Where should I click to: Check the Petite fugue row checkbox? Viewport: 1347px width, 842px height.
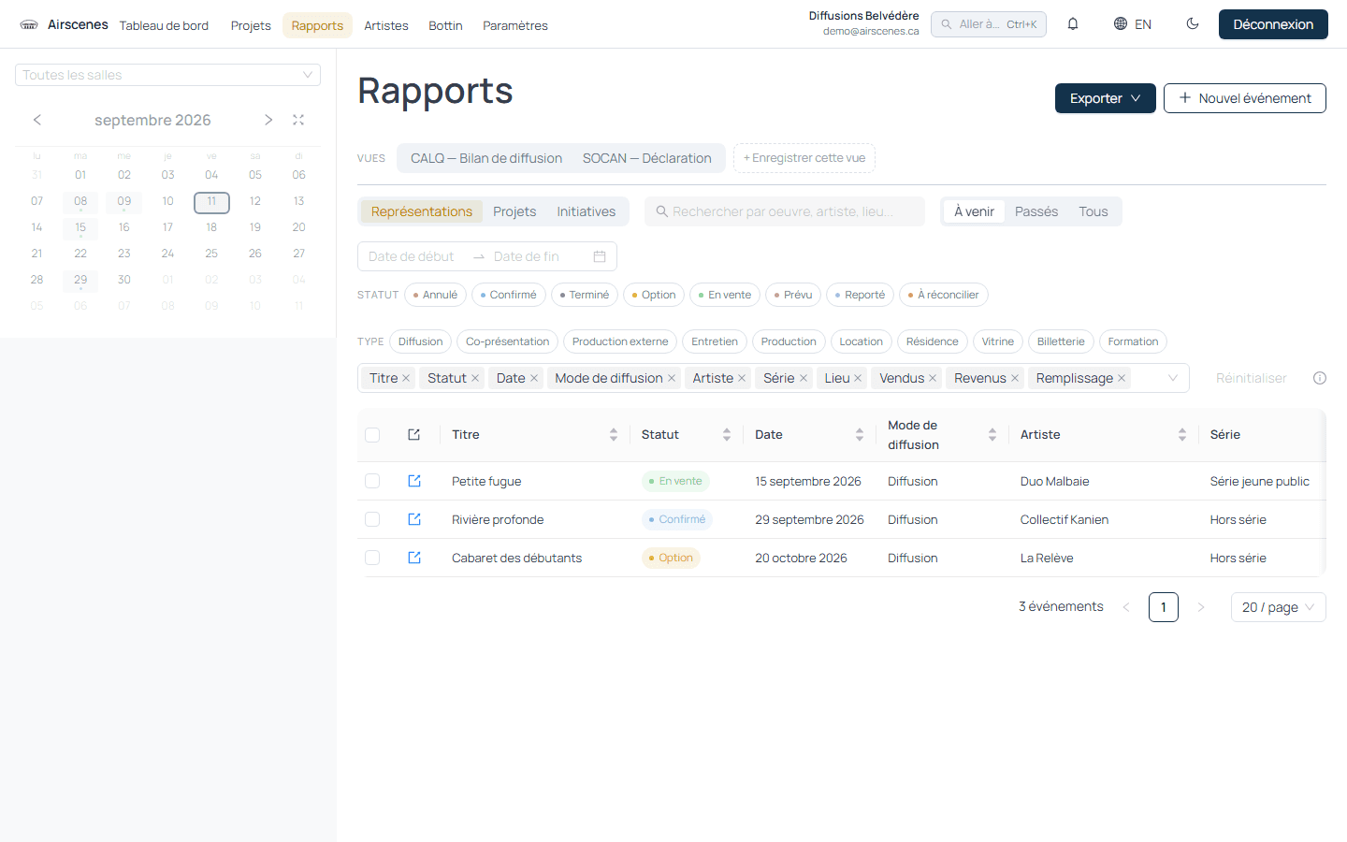[372, 481]
